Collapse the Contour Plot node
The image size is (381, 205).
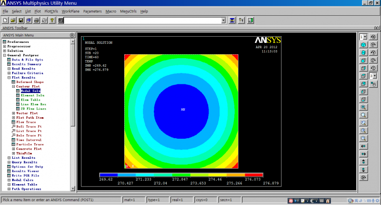pyautogui.click(x=14, y=86)
